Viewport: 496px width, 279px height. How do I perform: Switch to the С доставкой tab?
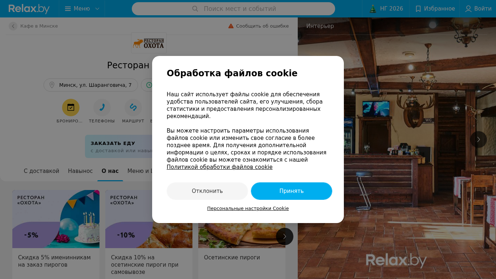pos(41,171)
